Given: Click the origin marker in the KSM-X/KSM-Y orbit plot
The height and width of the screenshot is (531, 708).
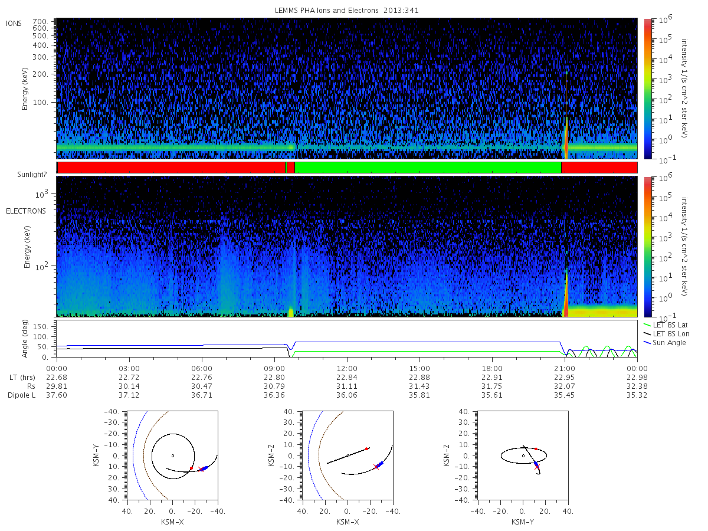Looking at the screenshot, I should (173, 455).
